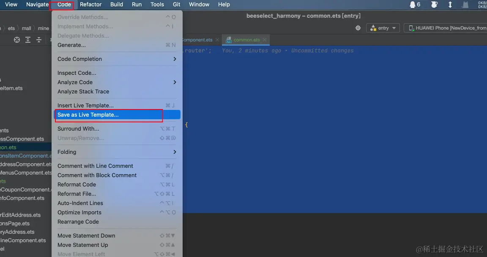Click the cat-shaped icon in menu bar
The height and width of the screenshot is (257, 487).
pos(465,4)
